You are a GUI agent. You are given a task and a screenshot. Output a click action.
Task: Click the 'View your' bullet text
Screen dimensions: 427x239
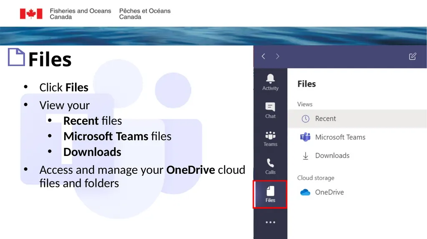[x=65, y=106]
